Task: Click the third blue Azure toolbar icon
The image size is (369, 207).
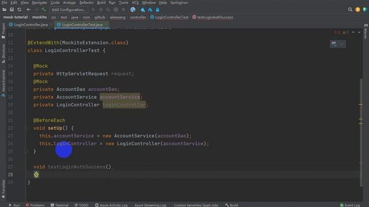Action: click(x=157, y=10)
